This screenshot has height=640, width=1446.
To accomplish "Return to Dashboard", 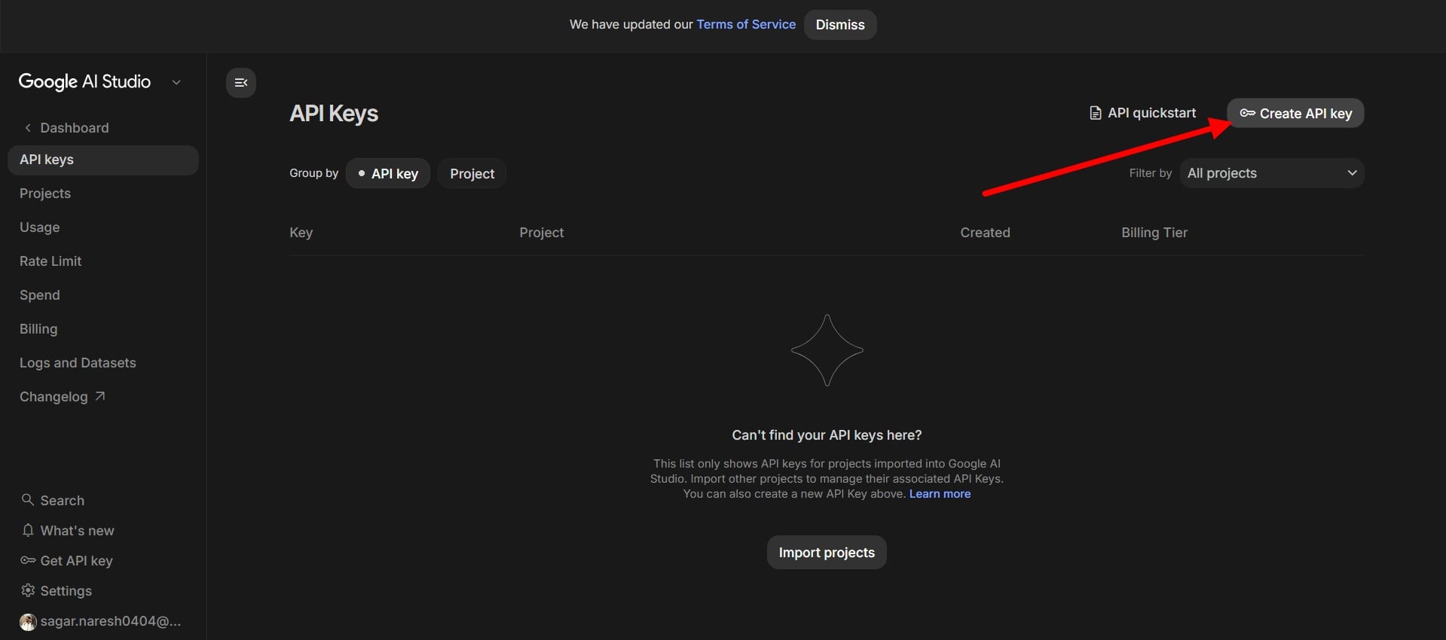I will pos(75,128).
